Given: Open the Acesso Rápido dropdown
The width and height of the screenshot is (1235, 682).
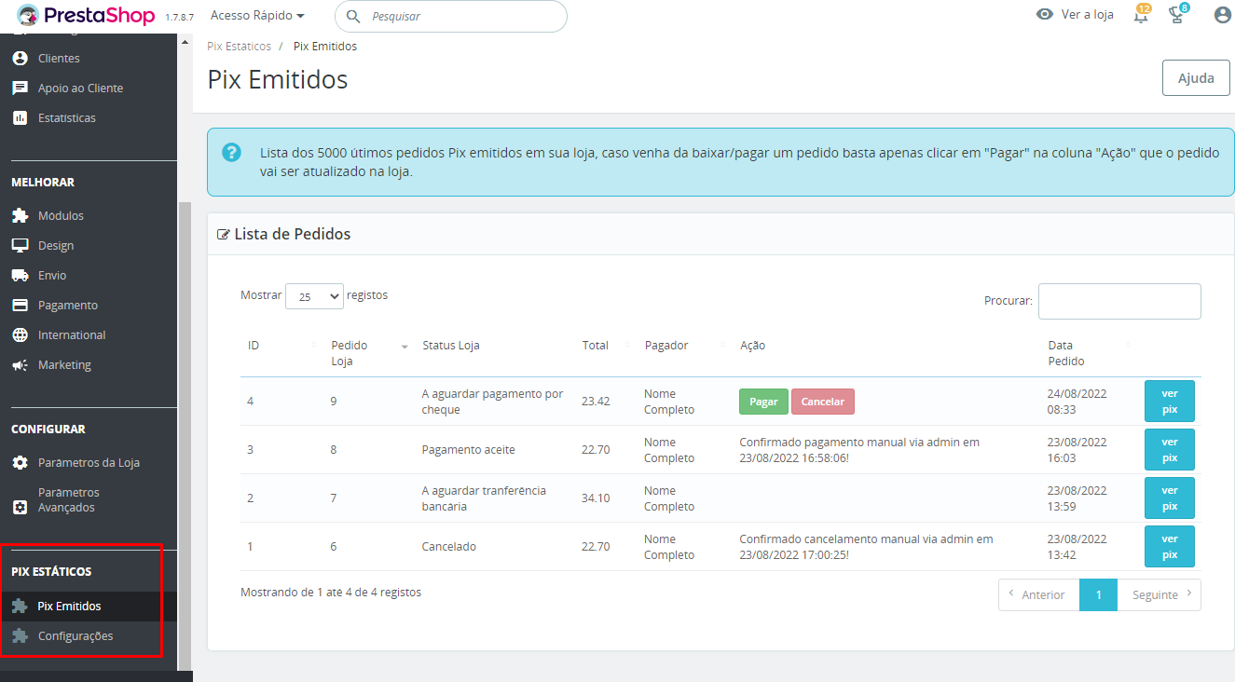Looking at the screenshot, I should (x=257, y=15).
